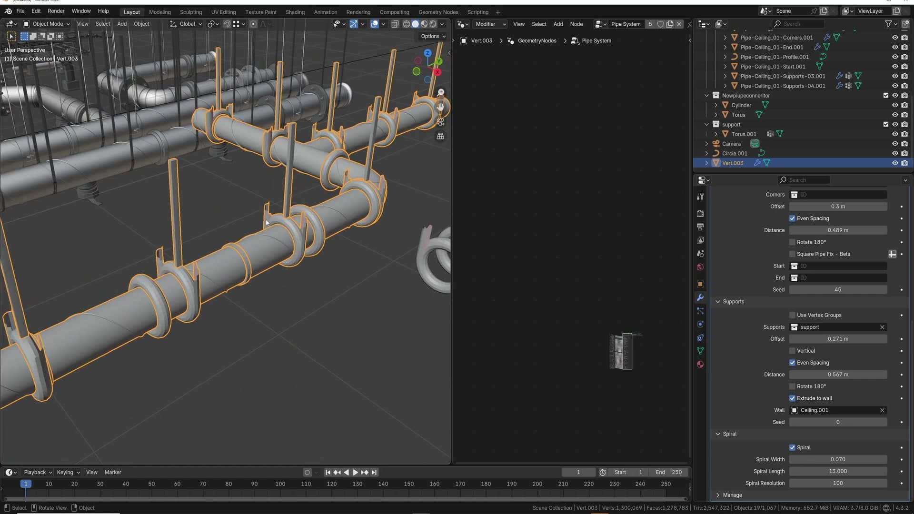Open the Object properties tab icon

click(700, 284)
